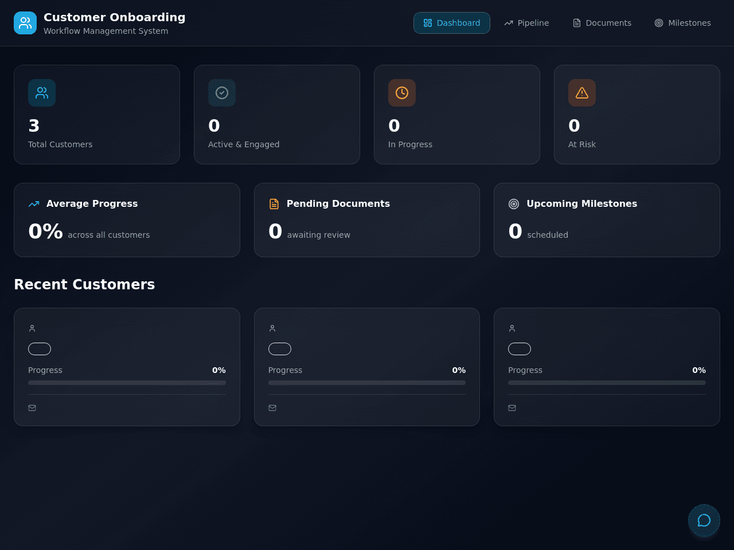Click the "Customer Onboarding" title text

[x=115, y=17]
